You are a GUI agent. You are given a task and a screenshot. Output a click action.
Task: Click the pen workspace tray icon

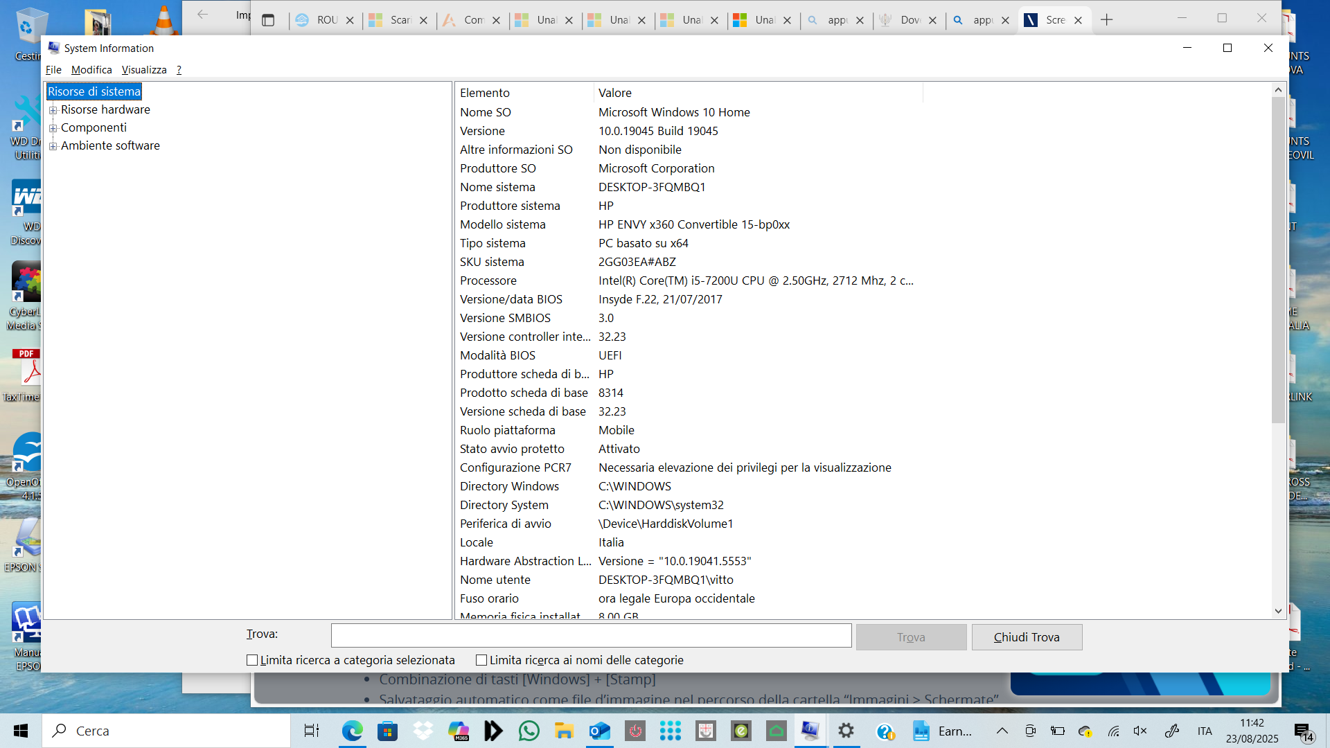pyautogui.click(x=1171, y=731)
